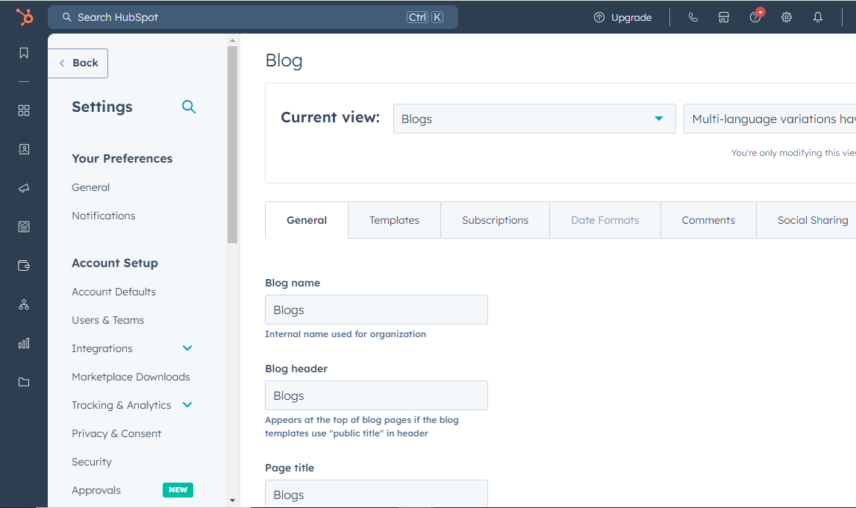Screen dimensions: 856x508
Task: Click the NEW badge beside Approvals
Action: (x=178, y=490)
